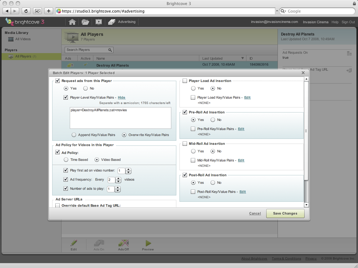The image size is (358, 268).
Task: Click the browser back arrow
Action: tap(7, 11)
